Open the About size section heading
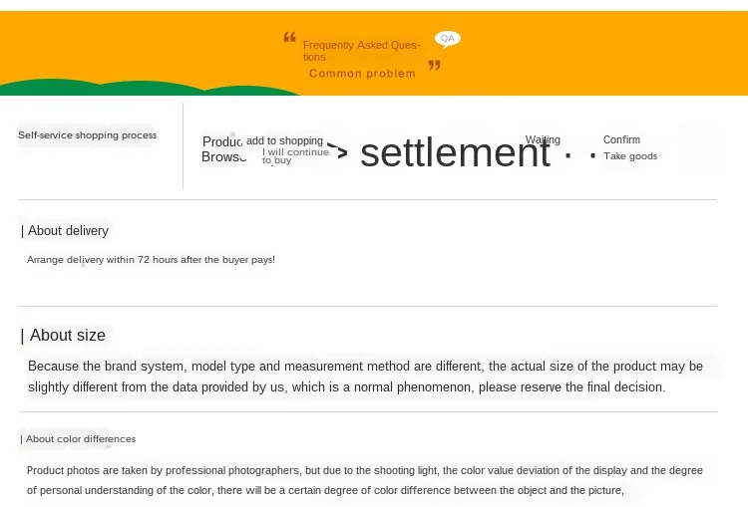The height and width of the screenshot is (507, 748). tap(67, 336)
